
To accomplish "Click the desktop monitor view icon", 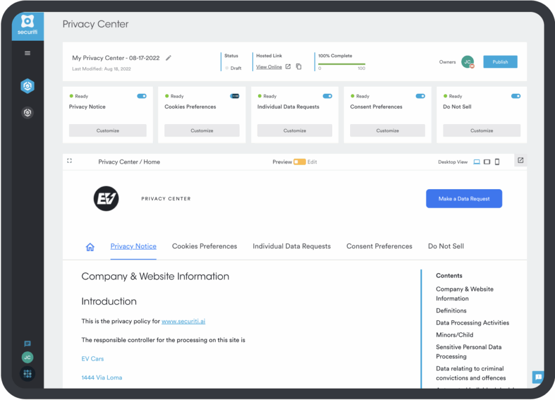I will (476, 162).
